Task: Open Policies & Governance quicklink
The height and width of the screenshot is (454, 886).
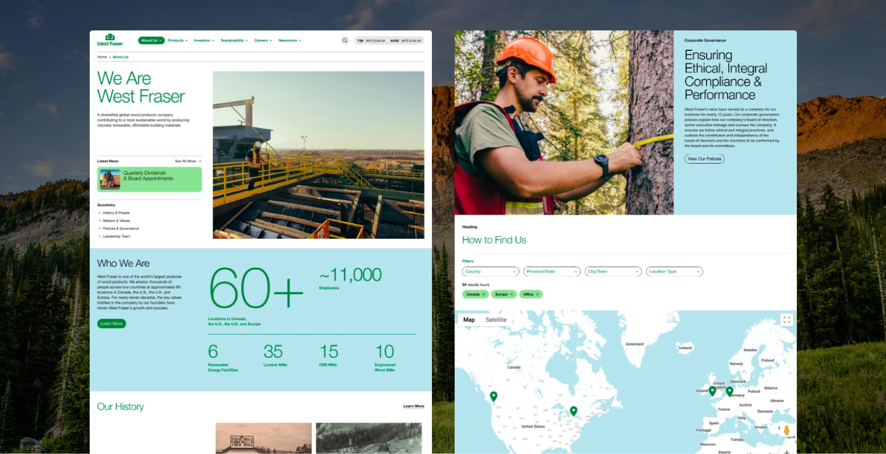Action: pos(121,228)
